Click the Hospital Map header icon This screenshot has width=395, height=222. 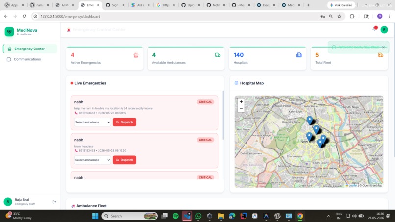point(236,83)
